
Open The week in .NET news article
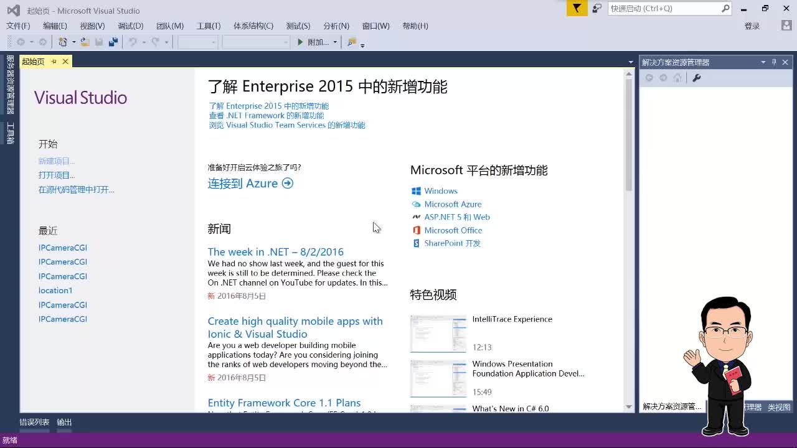click(276, 252)
